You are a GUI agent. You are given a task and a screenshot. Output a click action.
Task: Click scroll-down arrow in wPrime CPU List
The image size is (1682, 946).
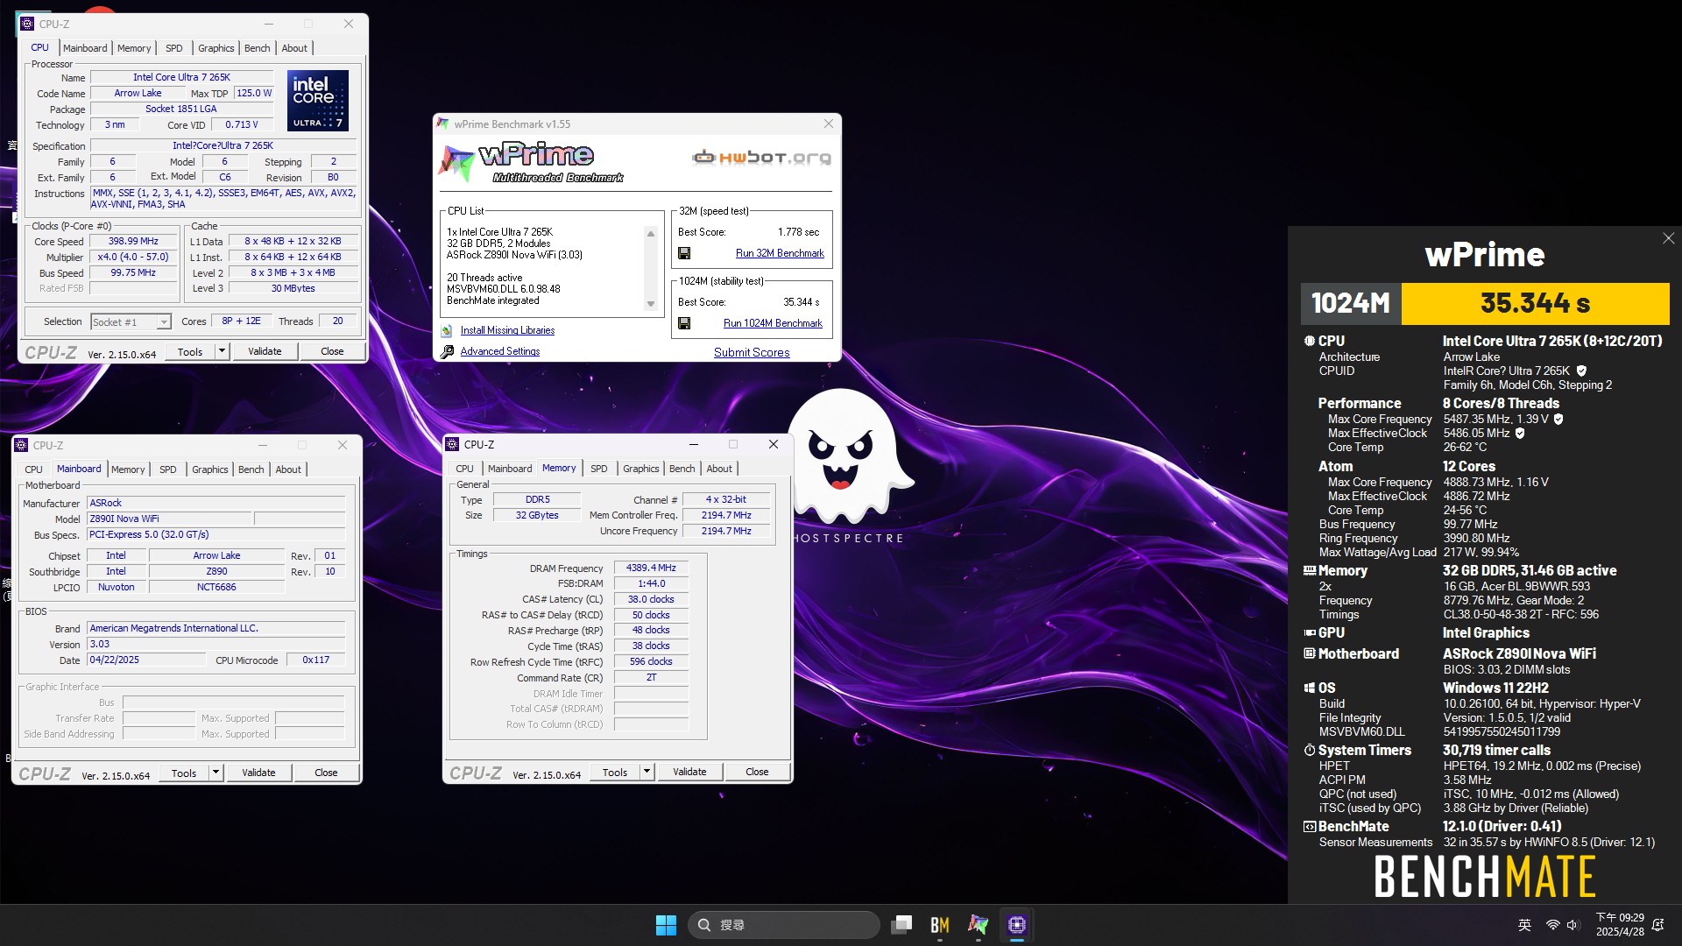coord(650,304)
